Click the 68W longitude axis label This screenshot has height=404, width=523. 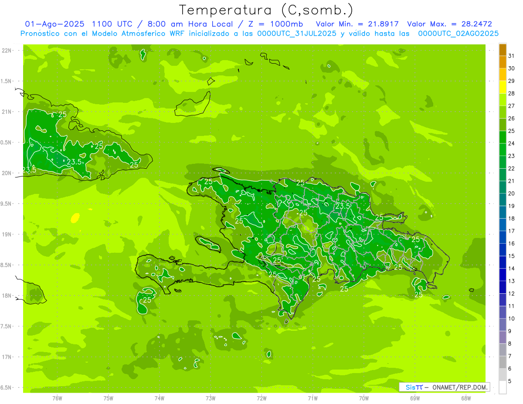(466, 398)
